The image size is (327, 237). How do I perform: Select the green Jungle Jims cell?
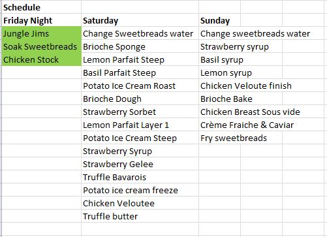41,33
